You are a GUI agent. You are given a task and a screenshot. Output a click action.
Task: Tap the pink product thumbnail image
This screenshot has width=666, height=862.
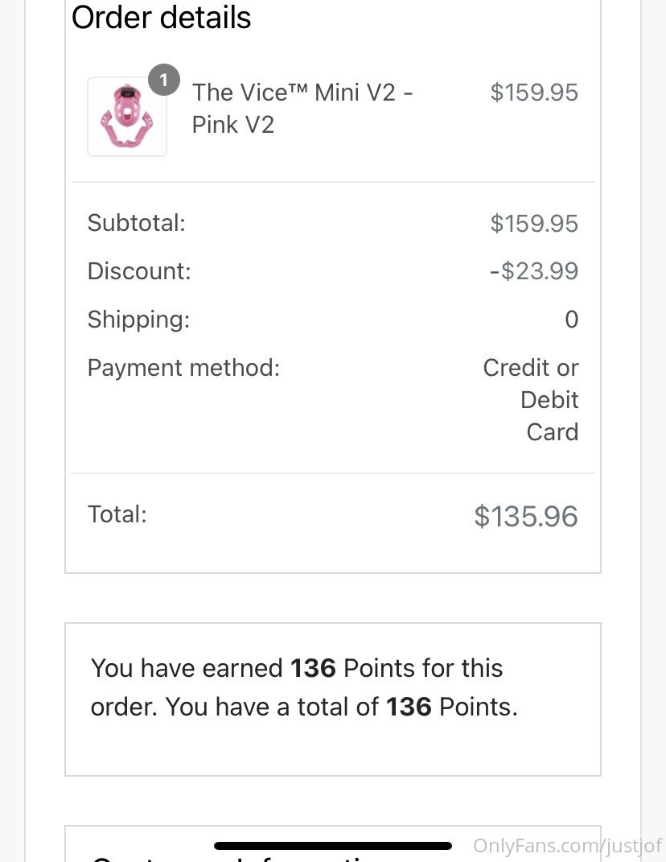[x=126, y=117]
